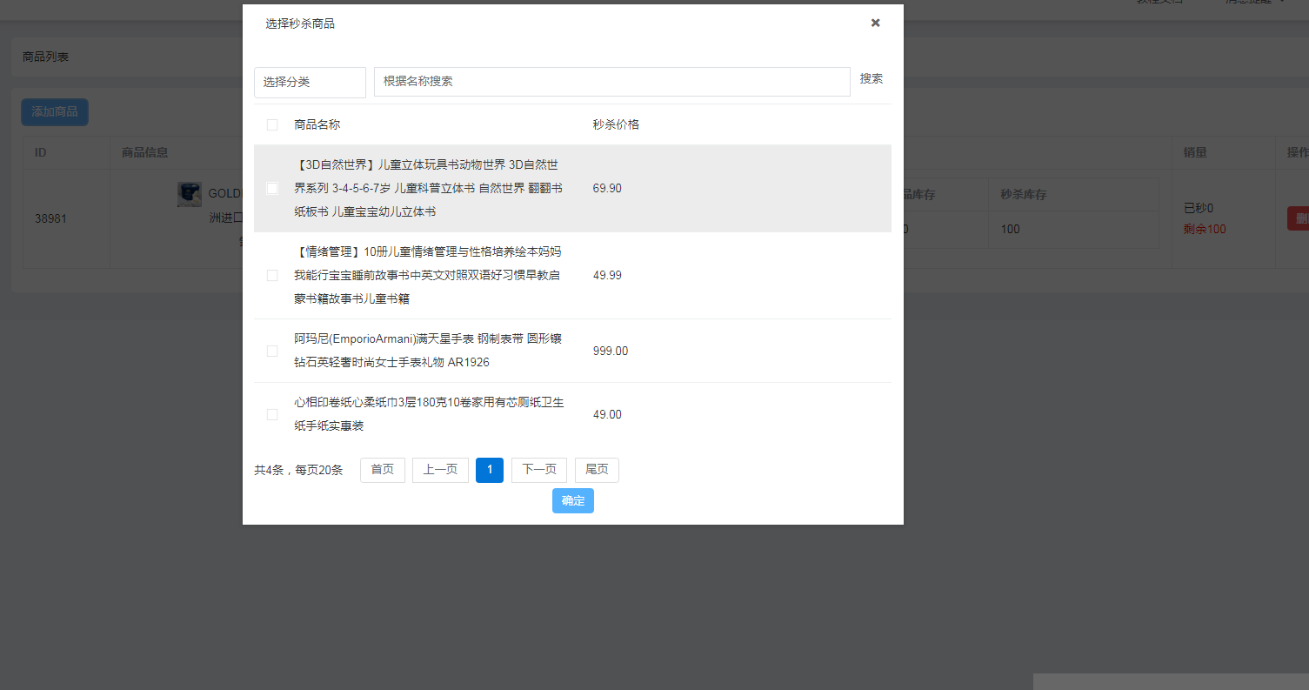Viewport: 1309px width, 690px height.
Task: Click the 阿玛尼 watch product name text
Action: (x=428, y=351)
